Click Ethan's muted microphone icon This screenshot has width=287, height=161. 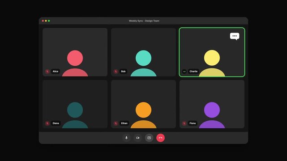point(116,123)
